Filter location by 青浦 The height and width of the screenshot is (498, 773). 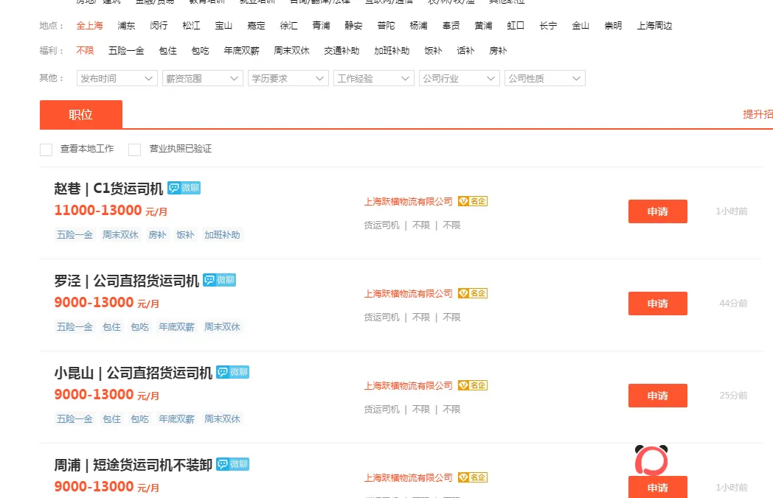point(322,26)
